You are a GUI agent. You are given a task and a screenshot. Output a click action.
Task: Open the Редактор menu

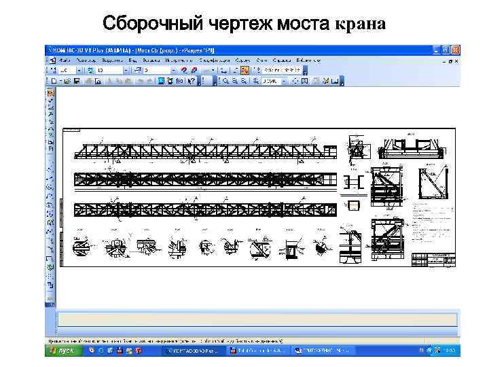[x=86, y=60]
